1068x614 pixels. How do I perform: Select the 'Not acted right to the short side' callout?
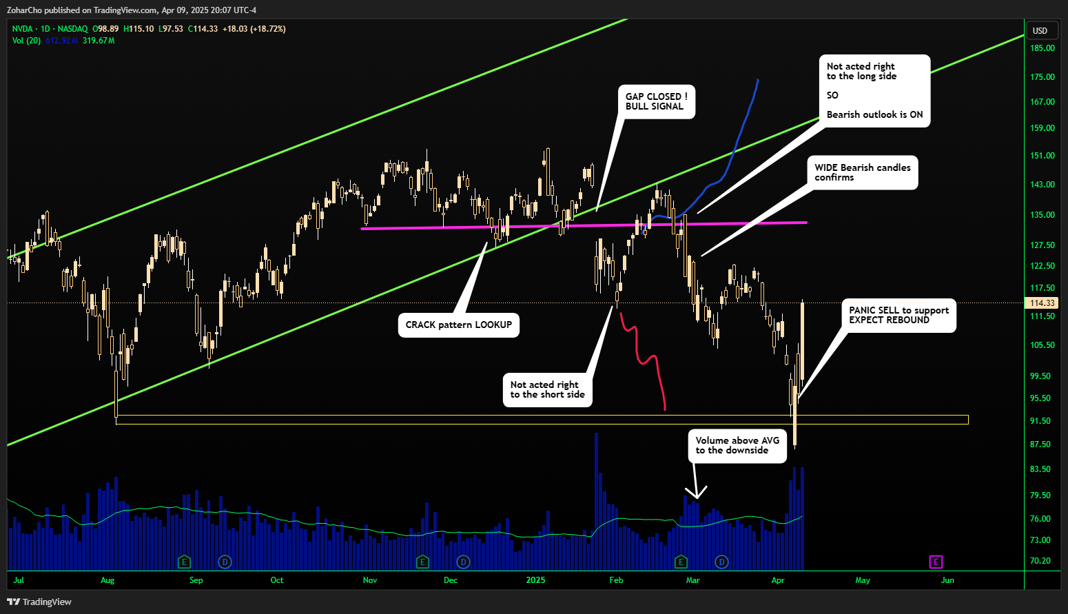tap(548, 390)
